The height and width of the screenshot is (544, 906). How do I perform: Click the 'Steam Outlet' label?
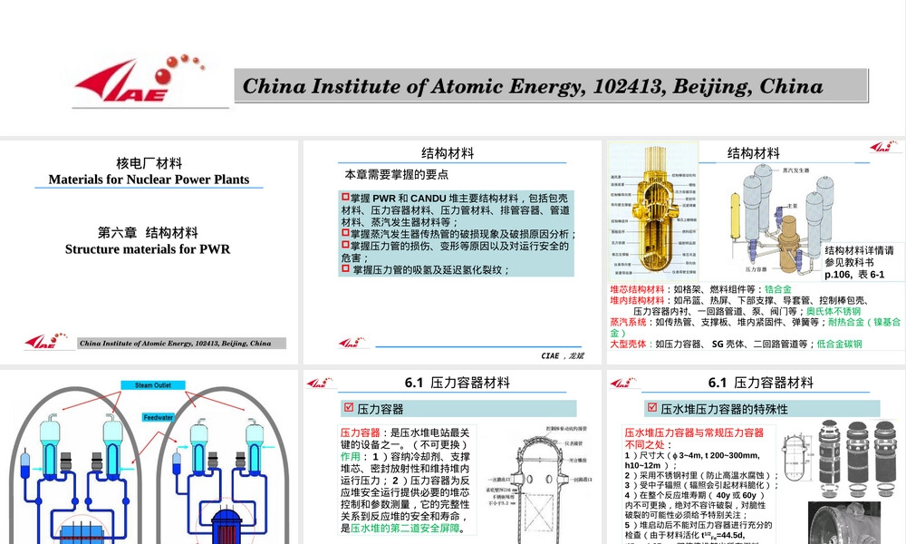(153, 385)
